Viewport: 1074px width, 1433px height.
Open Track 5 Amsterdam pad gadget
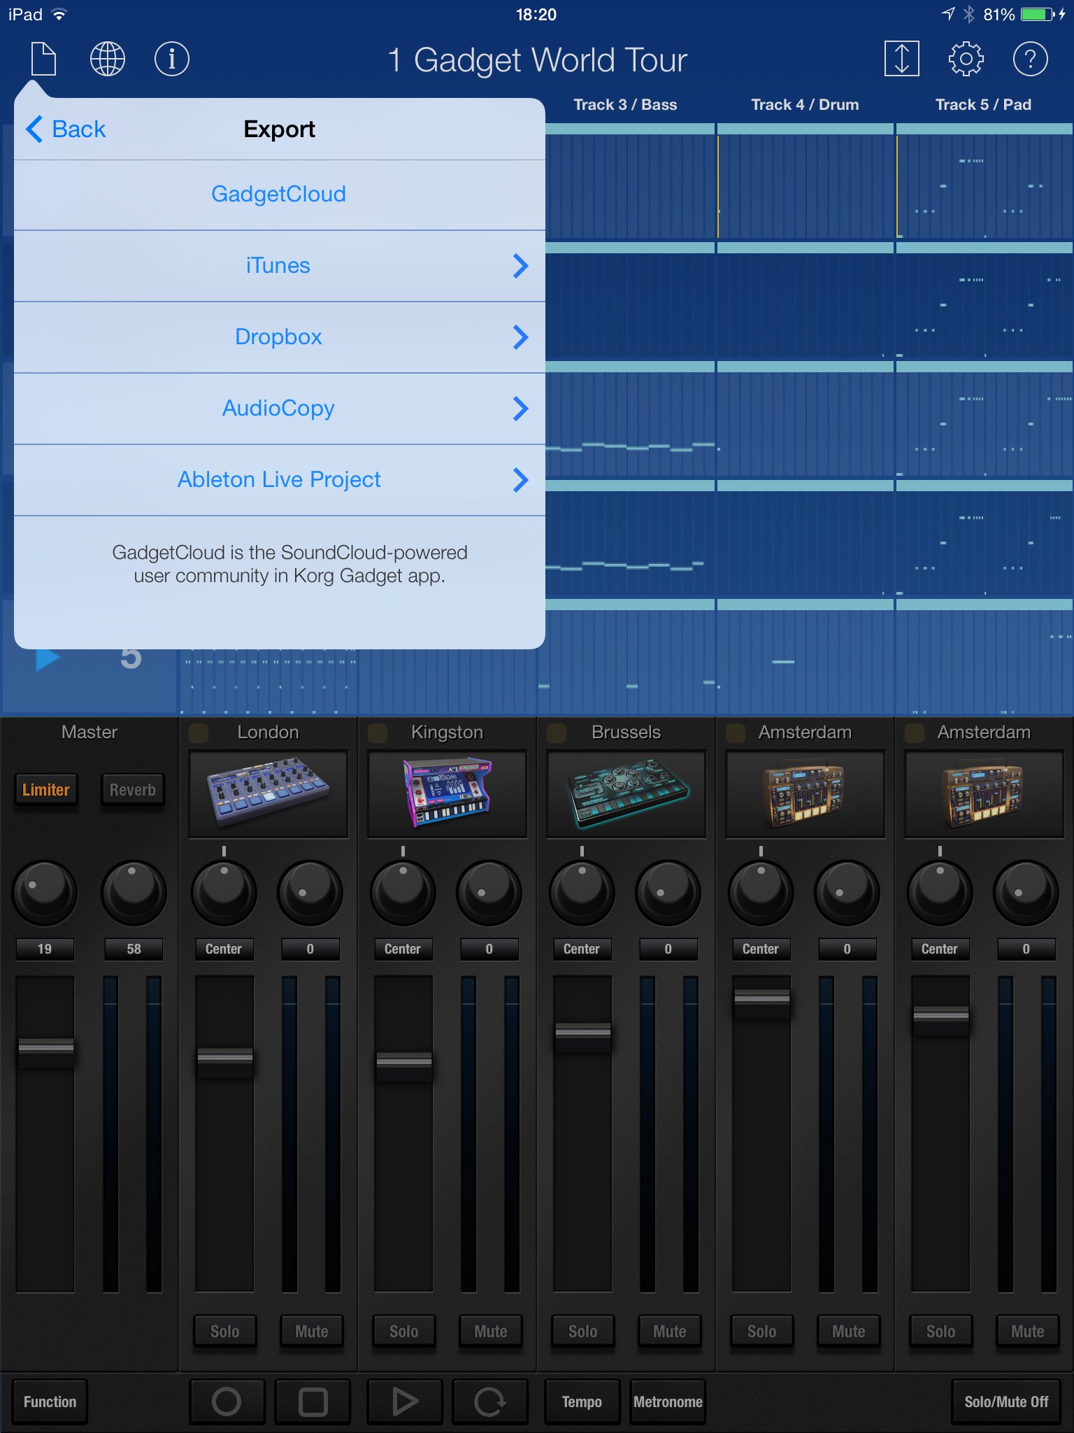click(984, 794)
